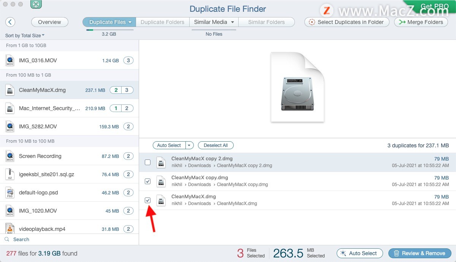Click the CleanMyMacX.dmg sidebar file icon
This screenshot has height=262, width=456.
click(x=9, y=90)
